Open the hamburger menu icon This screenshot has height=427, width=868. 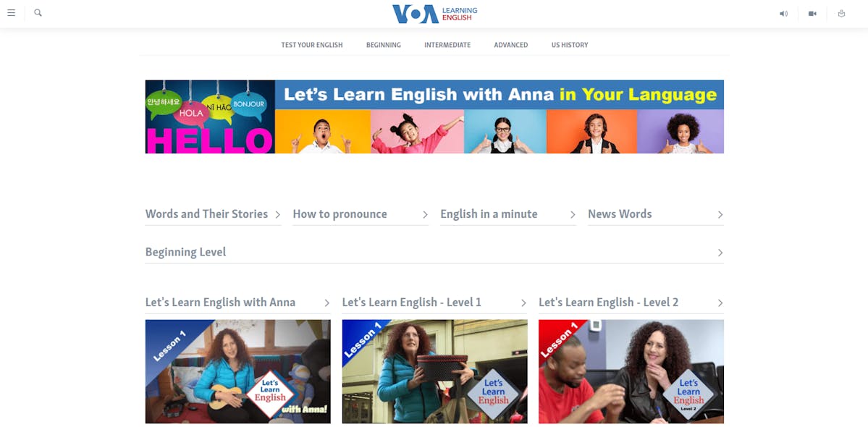(11, 13)
